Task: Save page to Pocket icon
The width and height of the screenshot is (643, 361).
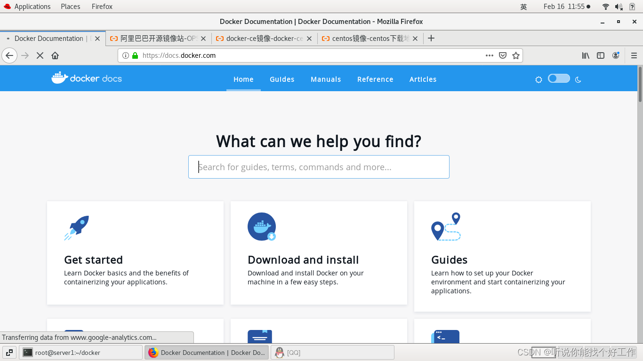Action: [x=503, y=55]
